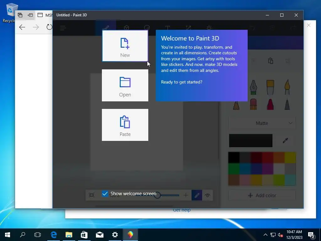321x241 pixels.
Task: Choose the yellow swatch in the top palette row
Action: (x=290, y=158)
